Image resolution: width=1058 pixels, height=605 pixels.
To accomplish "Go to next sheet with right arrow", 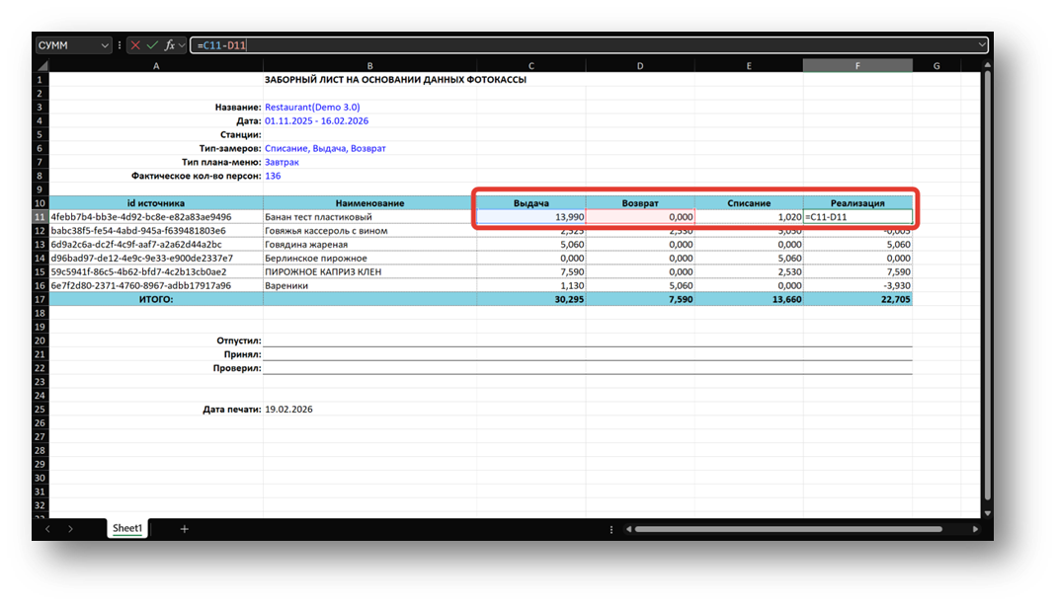I will 70,529.
